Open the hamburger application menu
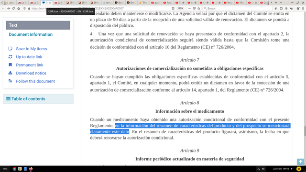 coord(303,9)
